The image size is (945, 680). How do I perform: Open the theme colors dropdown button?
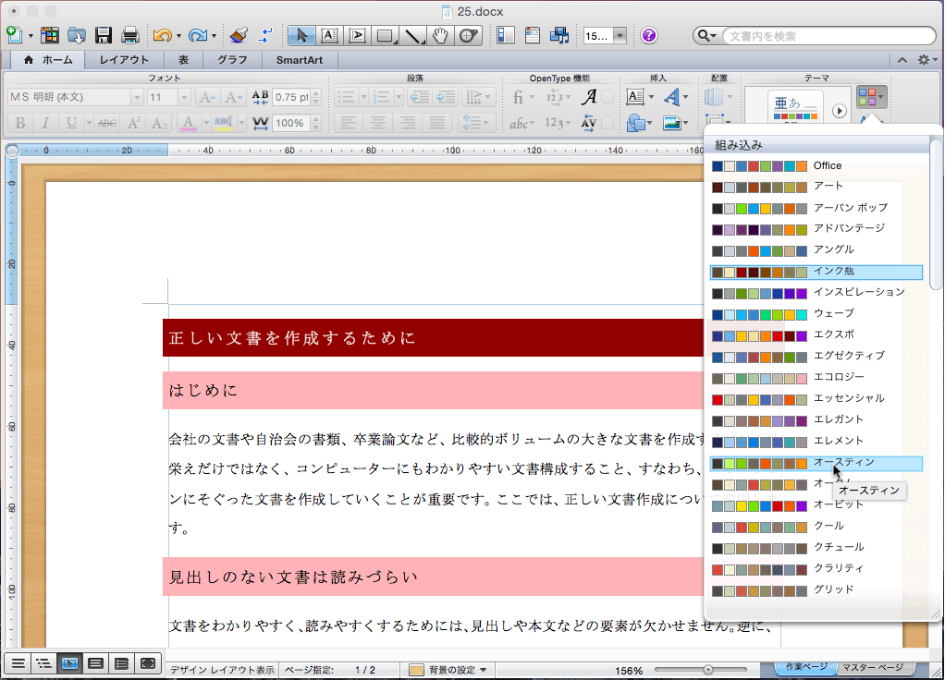pyautogui.click(x=871, y=97)
